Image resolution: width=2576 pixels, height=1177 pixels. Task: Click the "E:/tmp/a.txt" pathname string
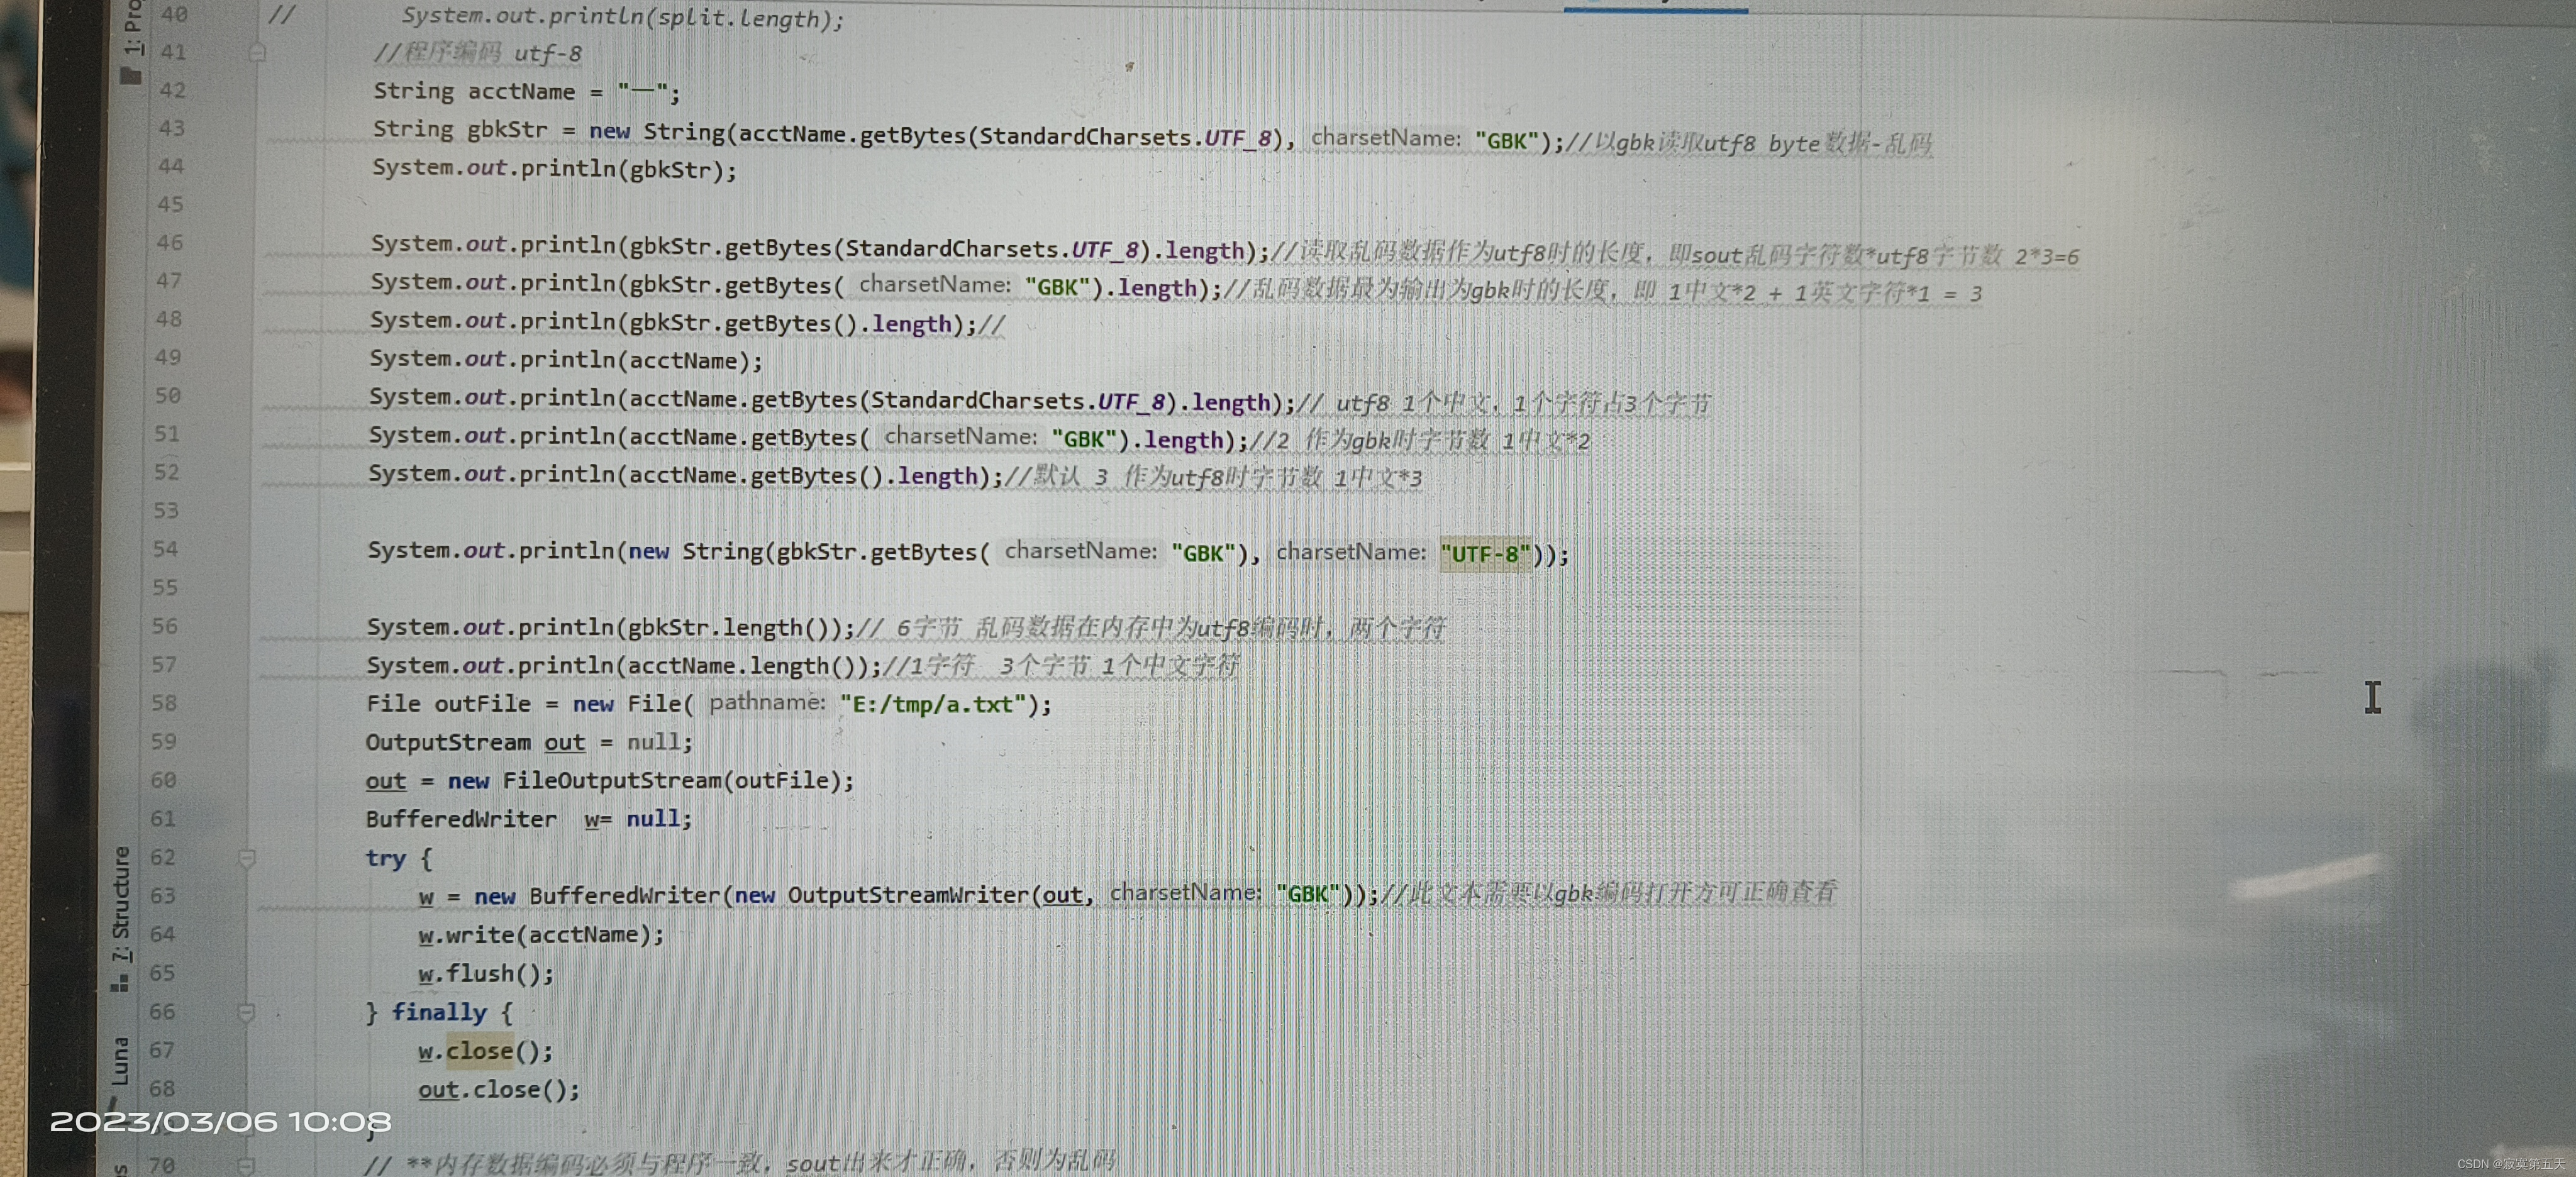(932, 705)
